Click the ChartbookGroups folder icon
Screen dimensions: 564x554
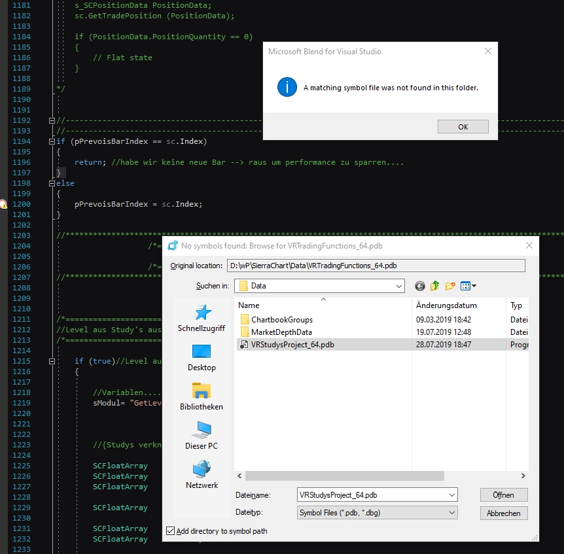(x=245, y=319)
